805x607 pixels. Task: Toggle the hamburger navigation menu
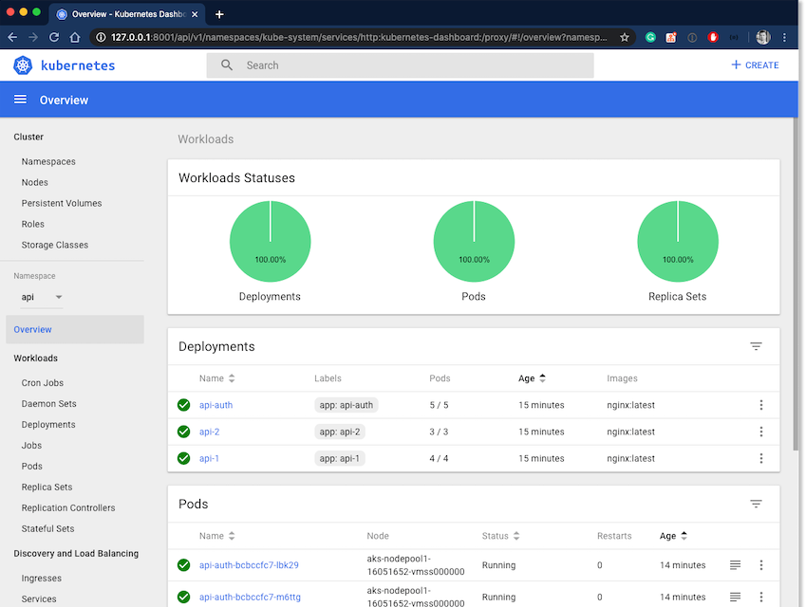(x=20, y=100)
